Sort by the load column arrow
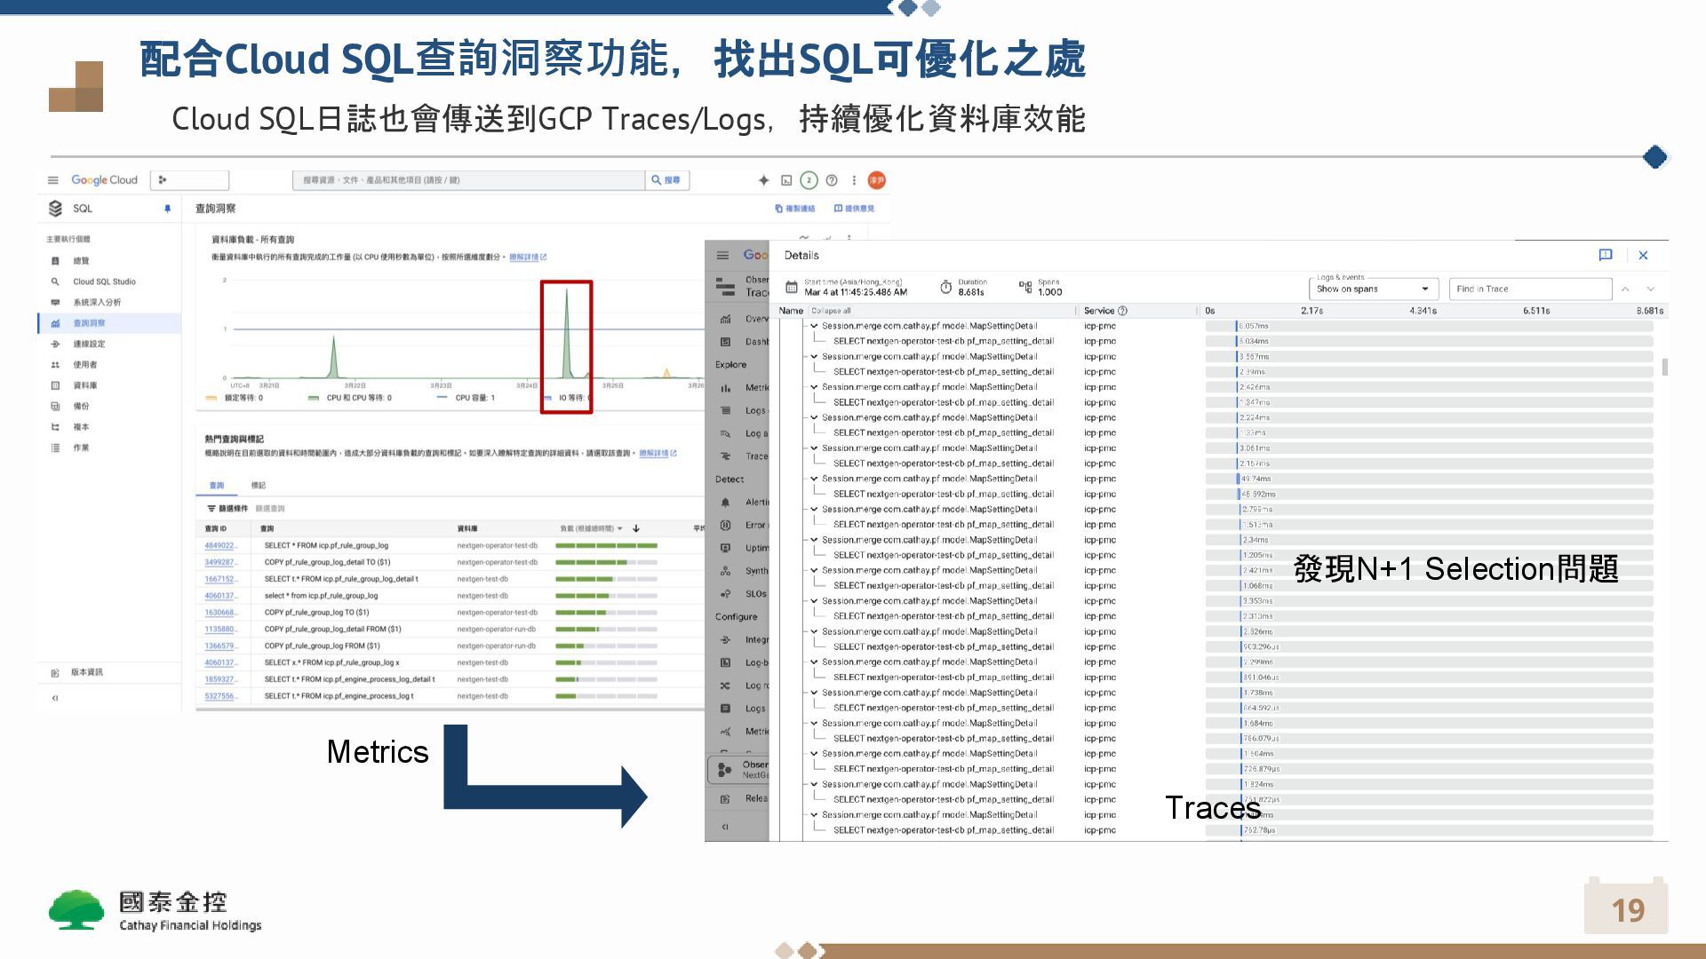The image size is (1706, 959). (x=636, y=528)
